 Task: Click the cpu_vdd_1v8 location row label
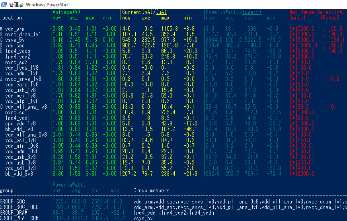[x=21, y=123]
